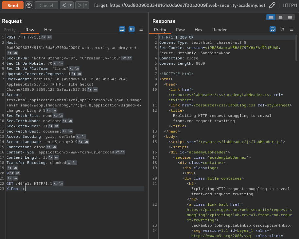The image size is (299, 239).
Task: Switch Request panel to Pretty tab
Action: (9, 30)
